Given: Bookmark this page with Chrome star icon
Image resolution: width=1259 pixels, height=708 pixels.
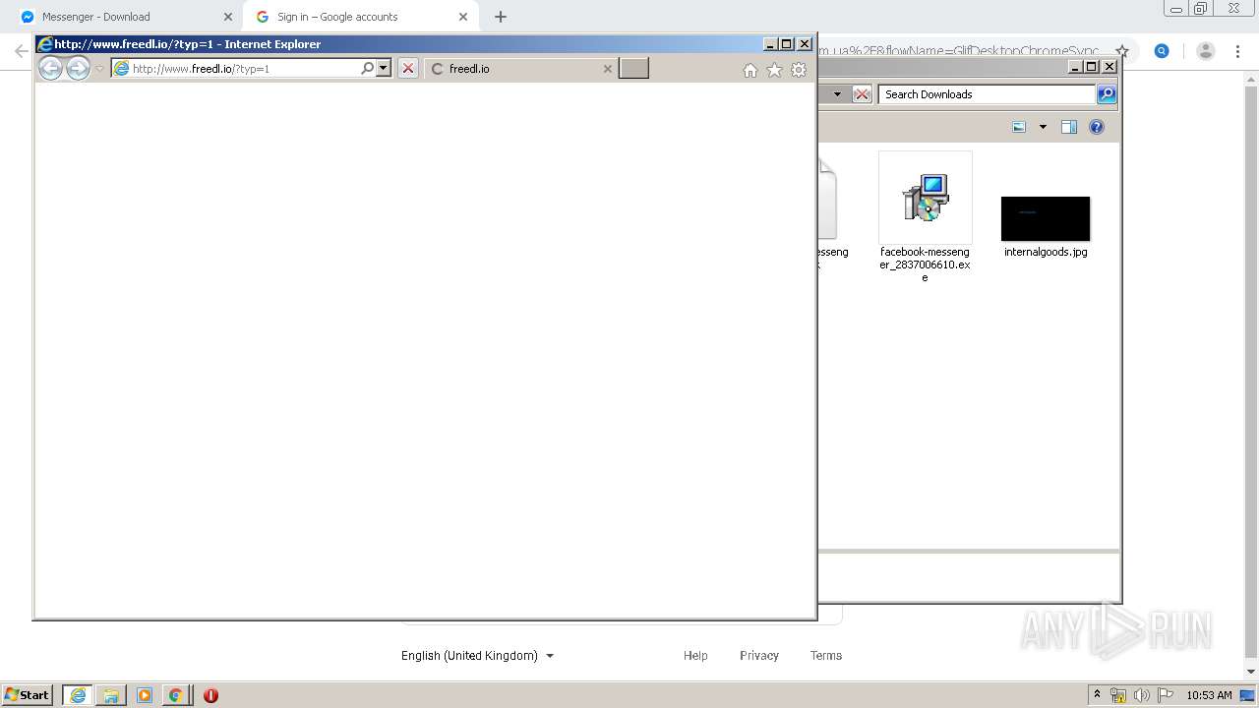Looking at the screenshot, I should (x=1122, y=51).
